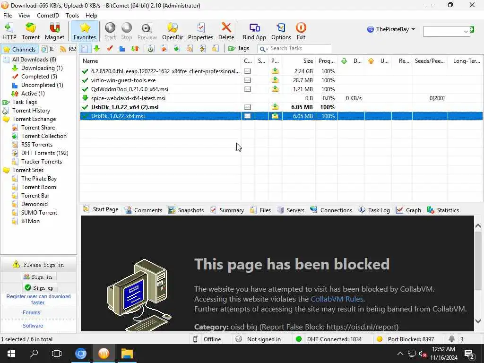The width and height of the screenshot is (484, 363).
Task: Add a new HTTP download task
Action: [x=9, y=31]
